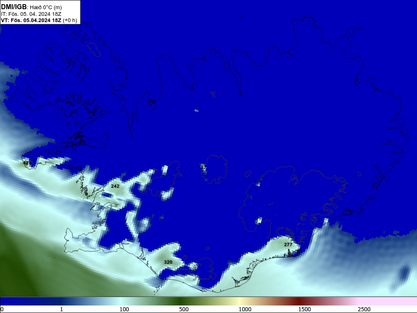This screenshot has width=417, height=313.
Task: Click the 277 value label on the map
Action: pyautogui.click(x=288, y=245)
